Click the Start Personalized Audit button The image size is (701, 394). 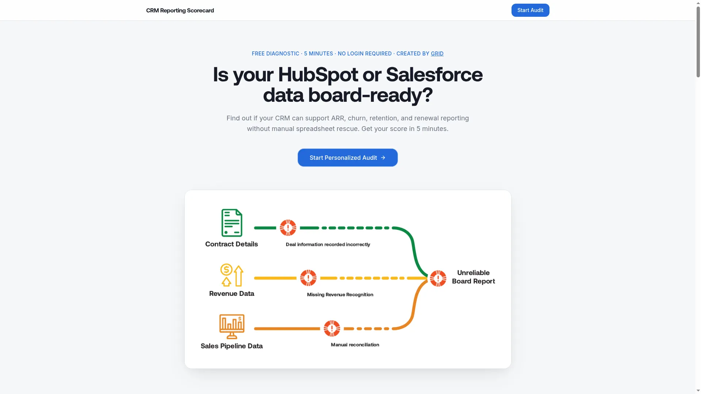tap(348, 158)
